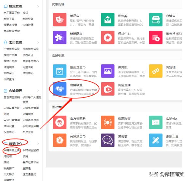Image resolution: width=188 pixels, height=181 pixels.
Task: Open 手机淘宝店铺 link
Action: [31, 126]
